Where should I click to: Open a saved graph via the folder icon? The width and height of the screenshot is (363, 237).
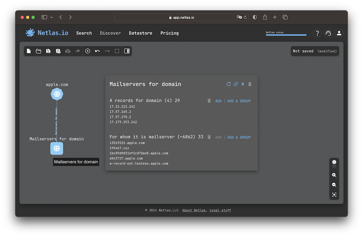[38, 51]
